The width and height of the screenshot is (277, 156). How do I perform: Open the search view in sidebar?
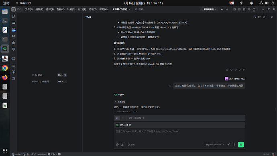click(x=14, y=23)
